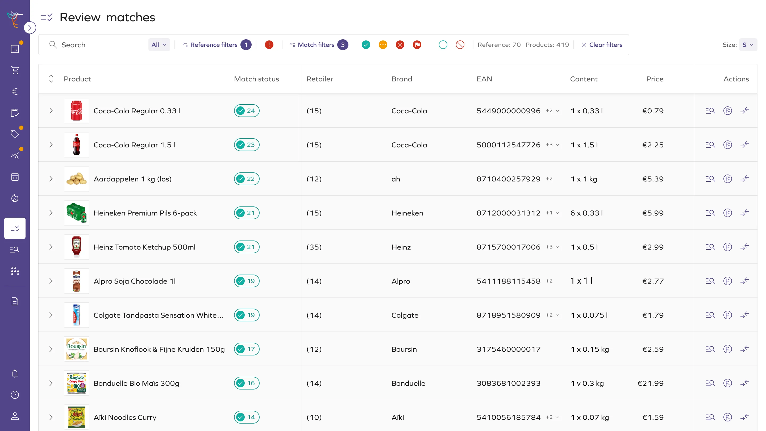The height and width of the screenshot is (431, 766).
Task: Toggle the green approved match filter
Action: click(366, 45)
